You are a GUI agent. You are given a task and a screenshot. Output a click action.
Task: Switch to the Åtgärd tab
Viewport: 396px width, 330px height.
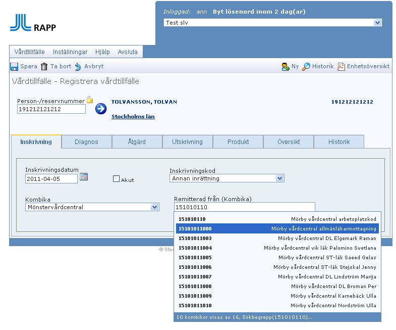pos(137,142)
